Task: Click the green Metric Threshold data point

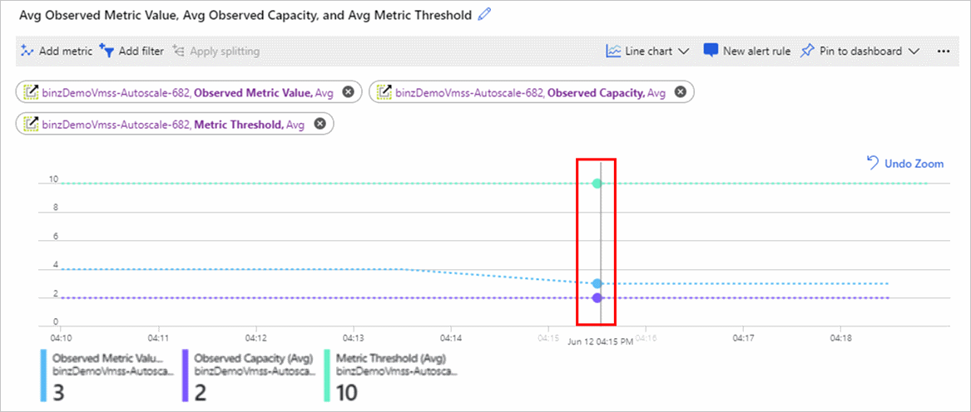Action: pos(597,183)
